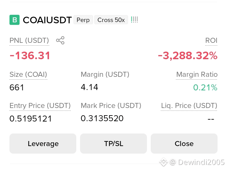Click the Margin value 4.14
Screen dimensions: 227x170
(x=90, y=87)
